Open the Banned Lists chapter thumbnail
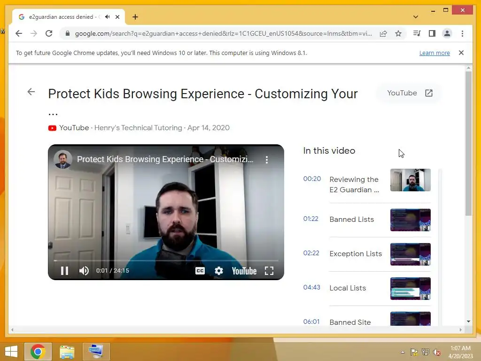 click(x=410, y=220)
